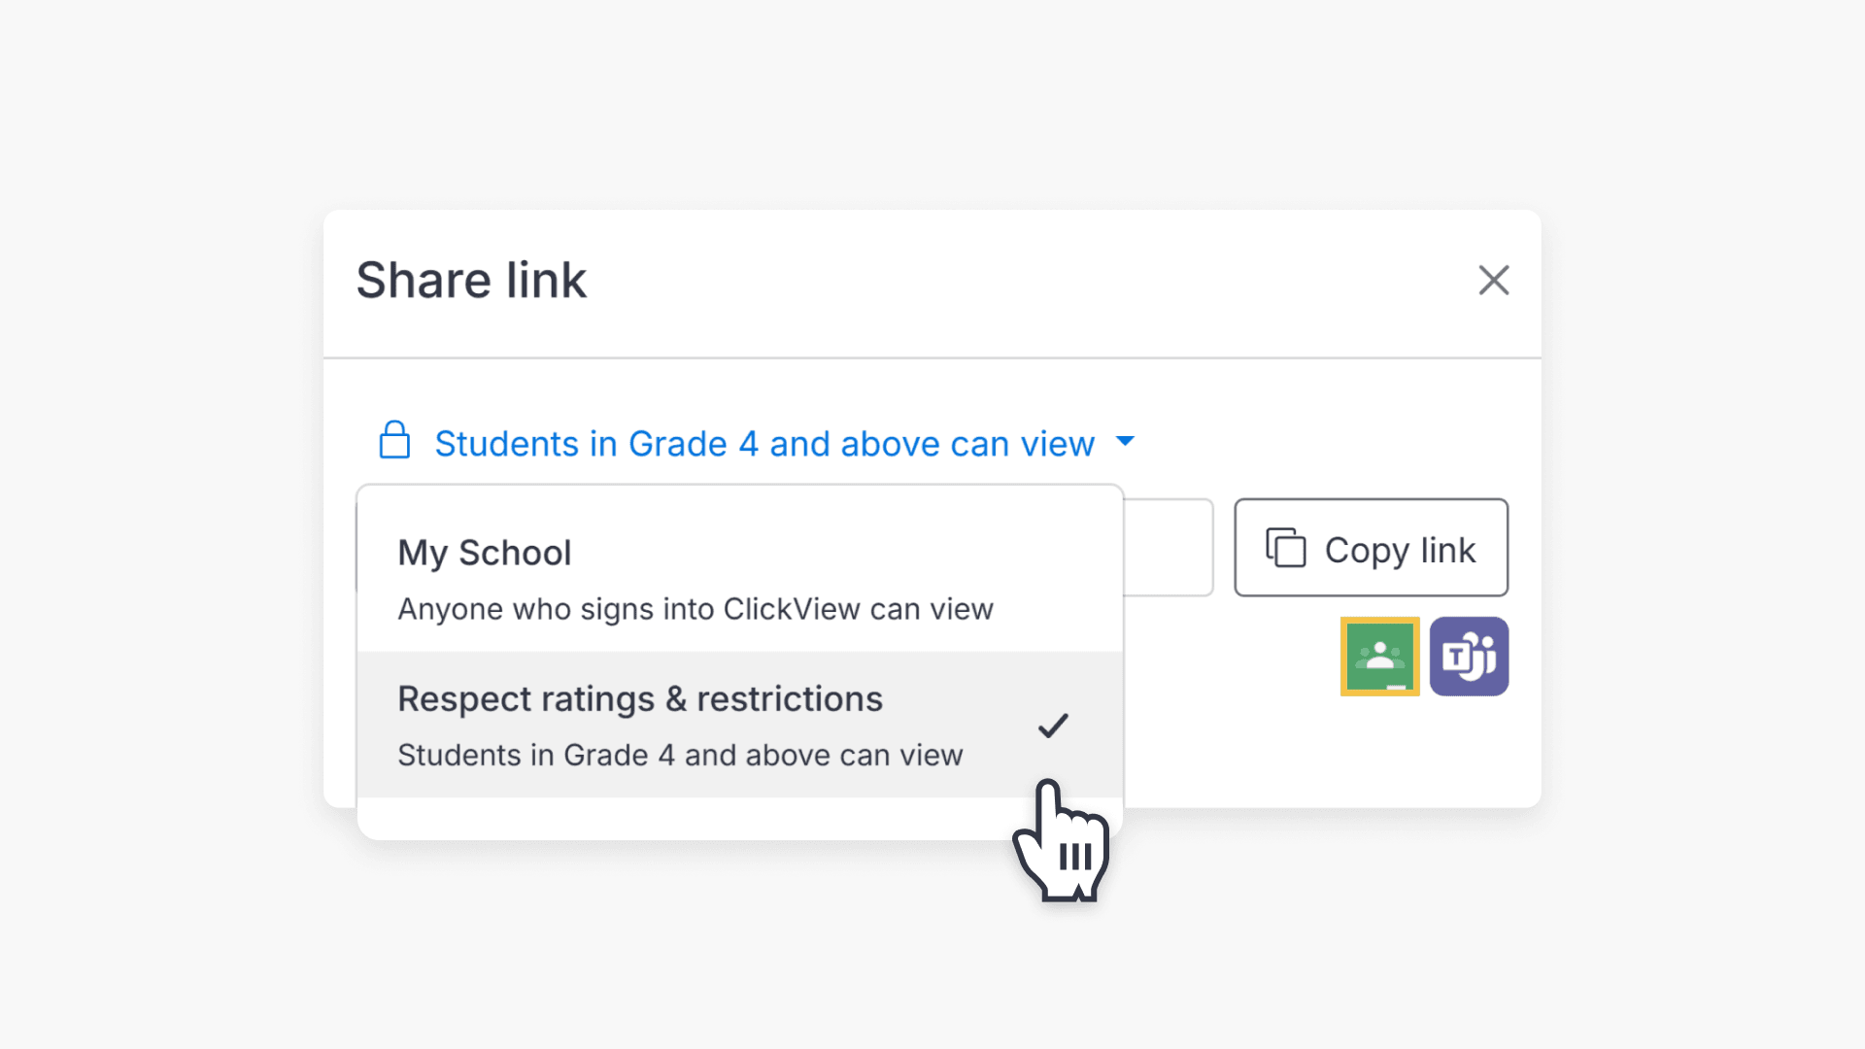Choose 'Anyone who signs into ClickView can view'
The height and width of the screenshot is (1049, 1865).
pyautogui.click(x=695, y=608)
